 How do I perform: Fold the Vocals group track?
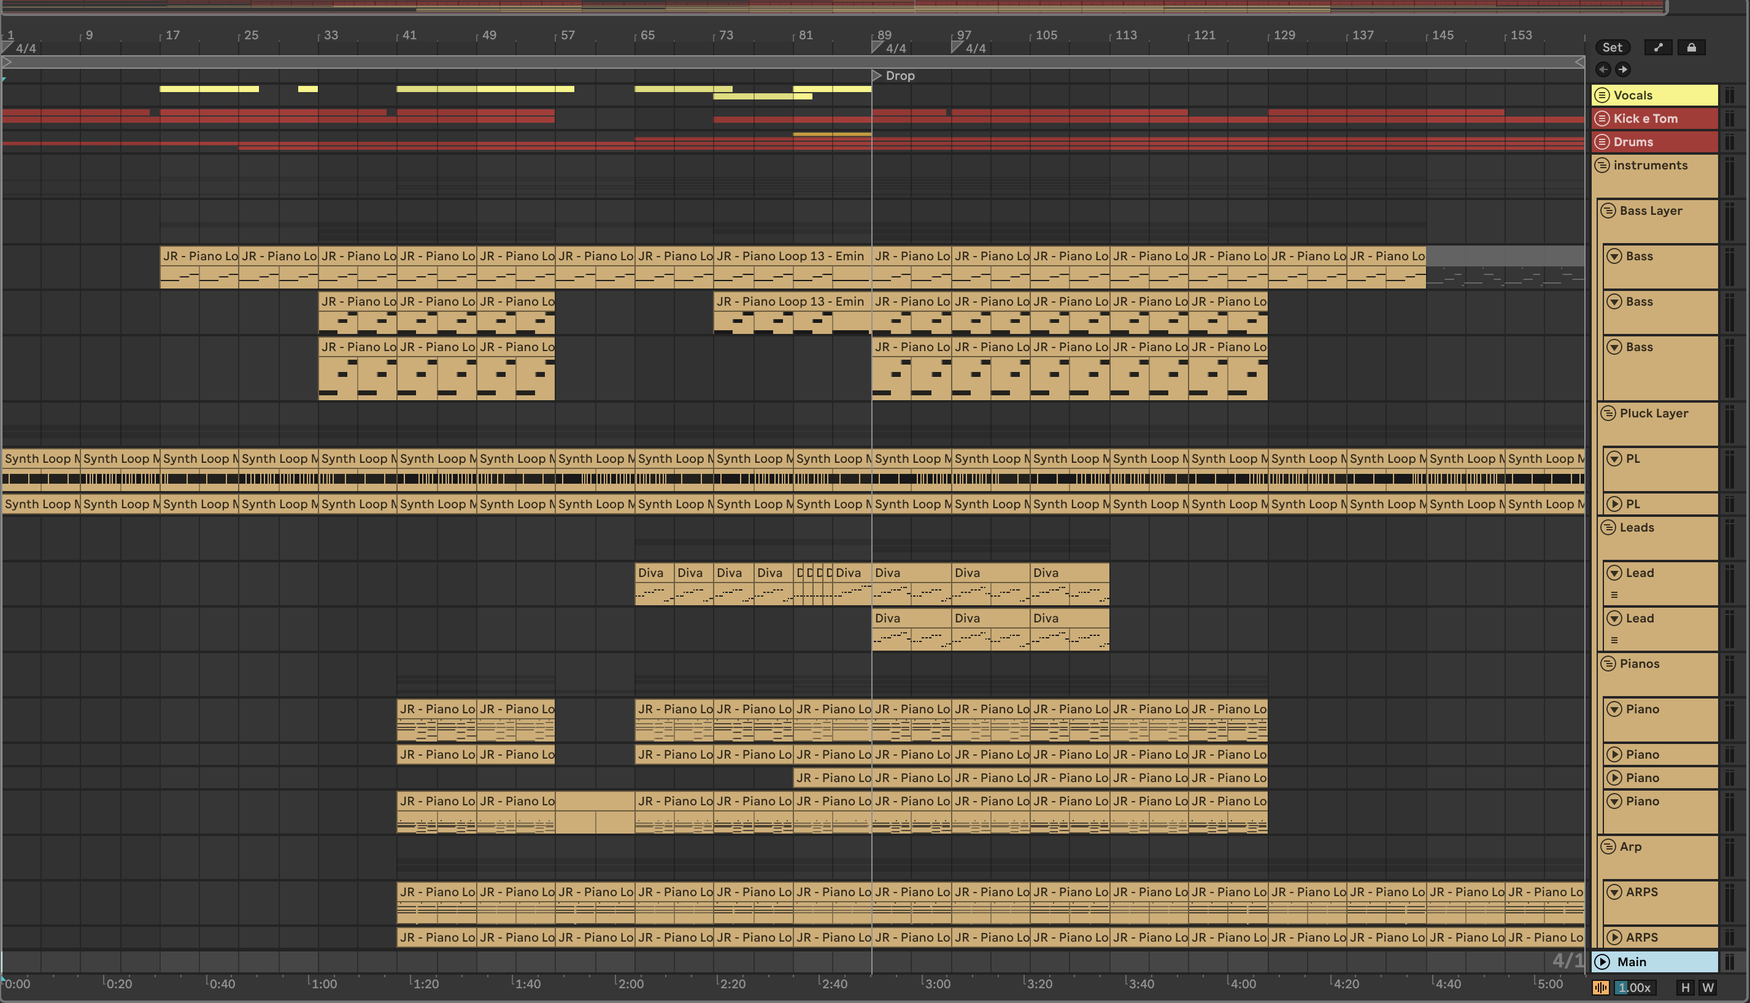pyautogui.click(x=1603, y=95)
